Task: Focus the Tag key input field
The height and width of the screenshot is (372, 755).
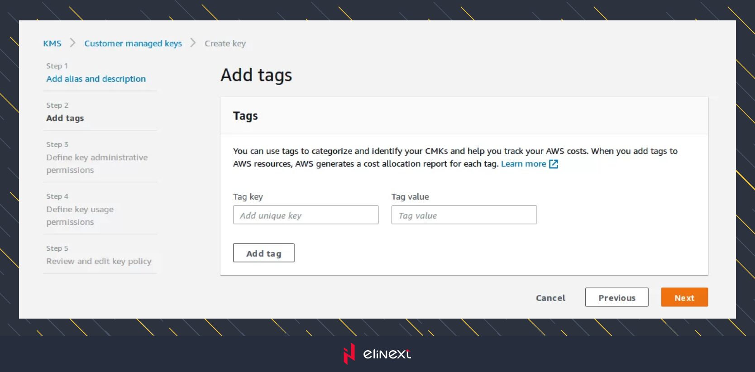Action: pos(306,215)
